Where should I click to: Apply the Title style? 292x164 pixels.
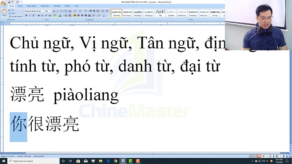[160, 13]
